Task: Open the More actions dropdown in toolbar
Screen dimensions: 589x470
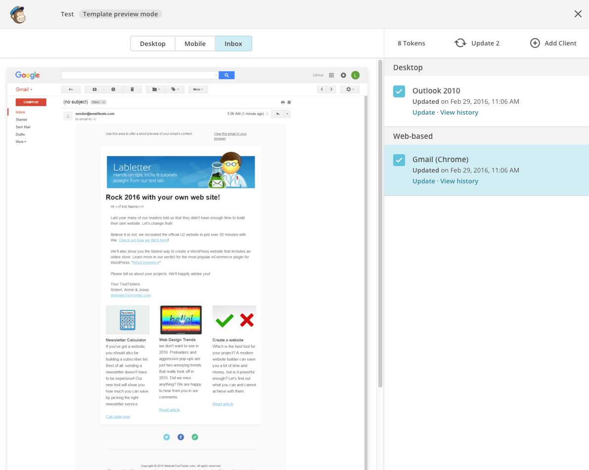Action: coord(198,89)
